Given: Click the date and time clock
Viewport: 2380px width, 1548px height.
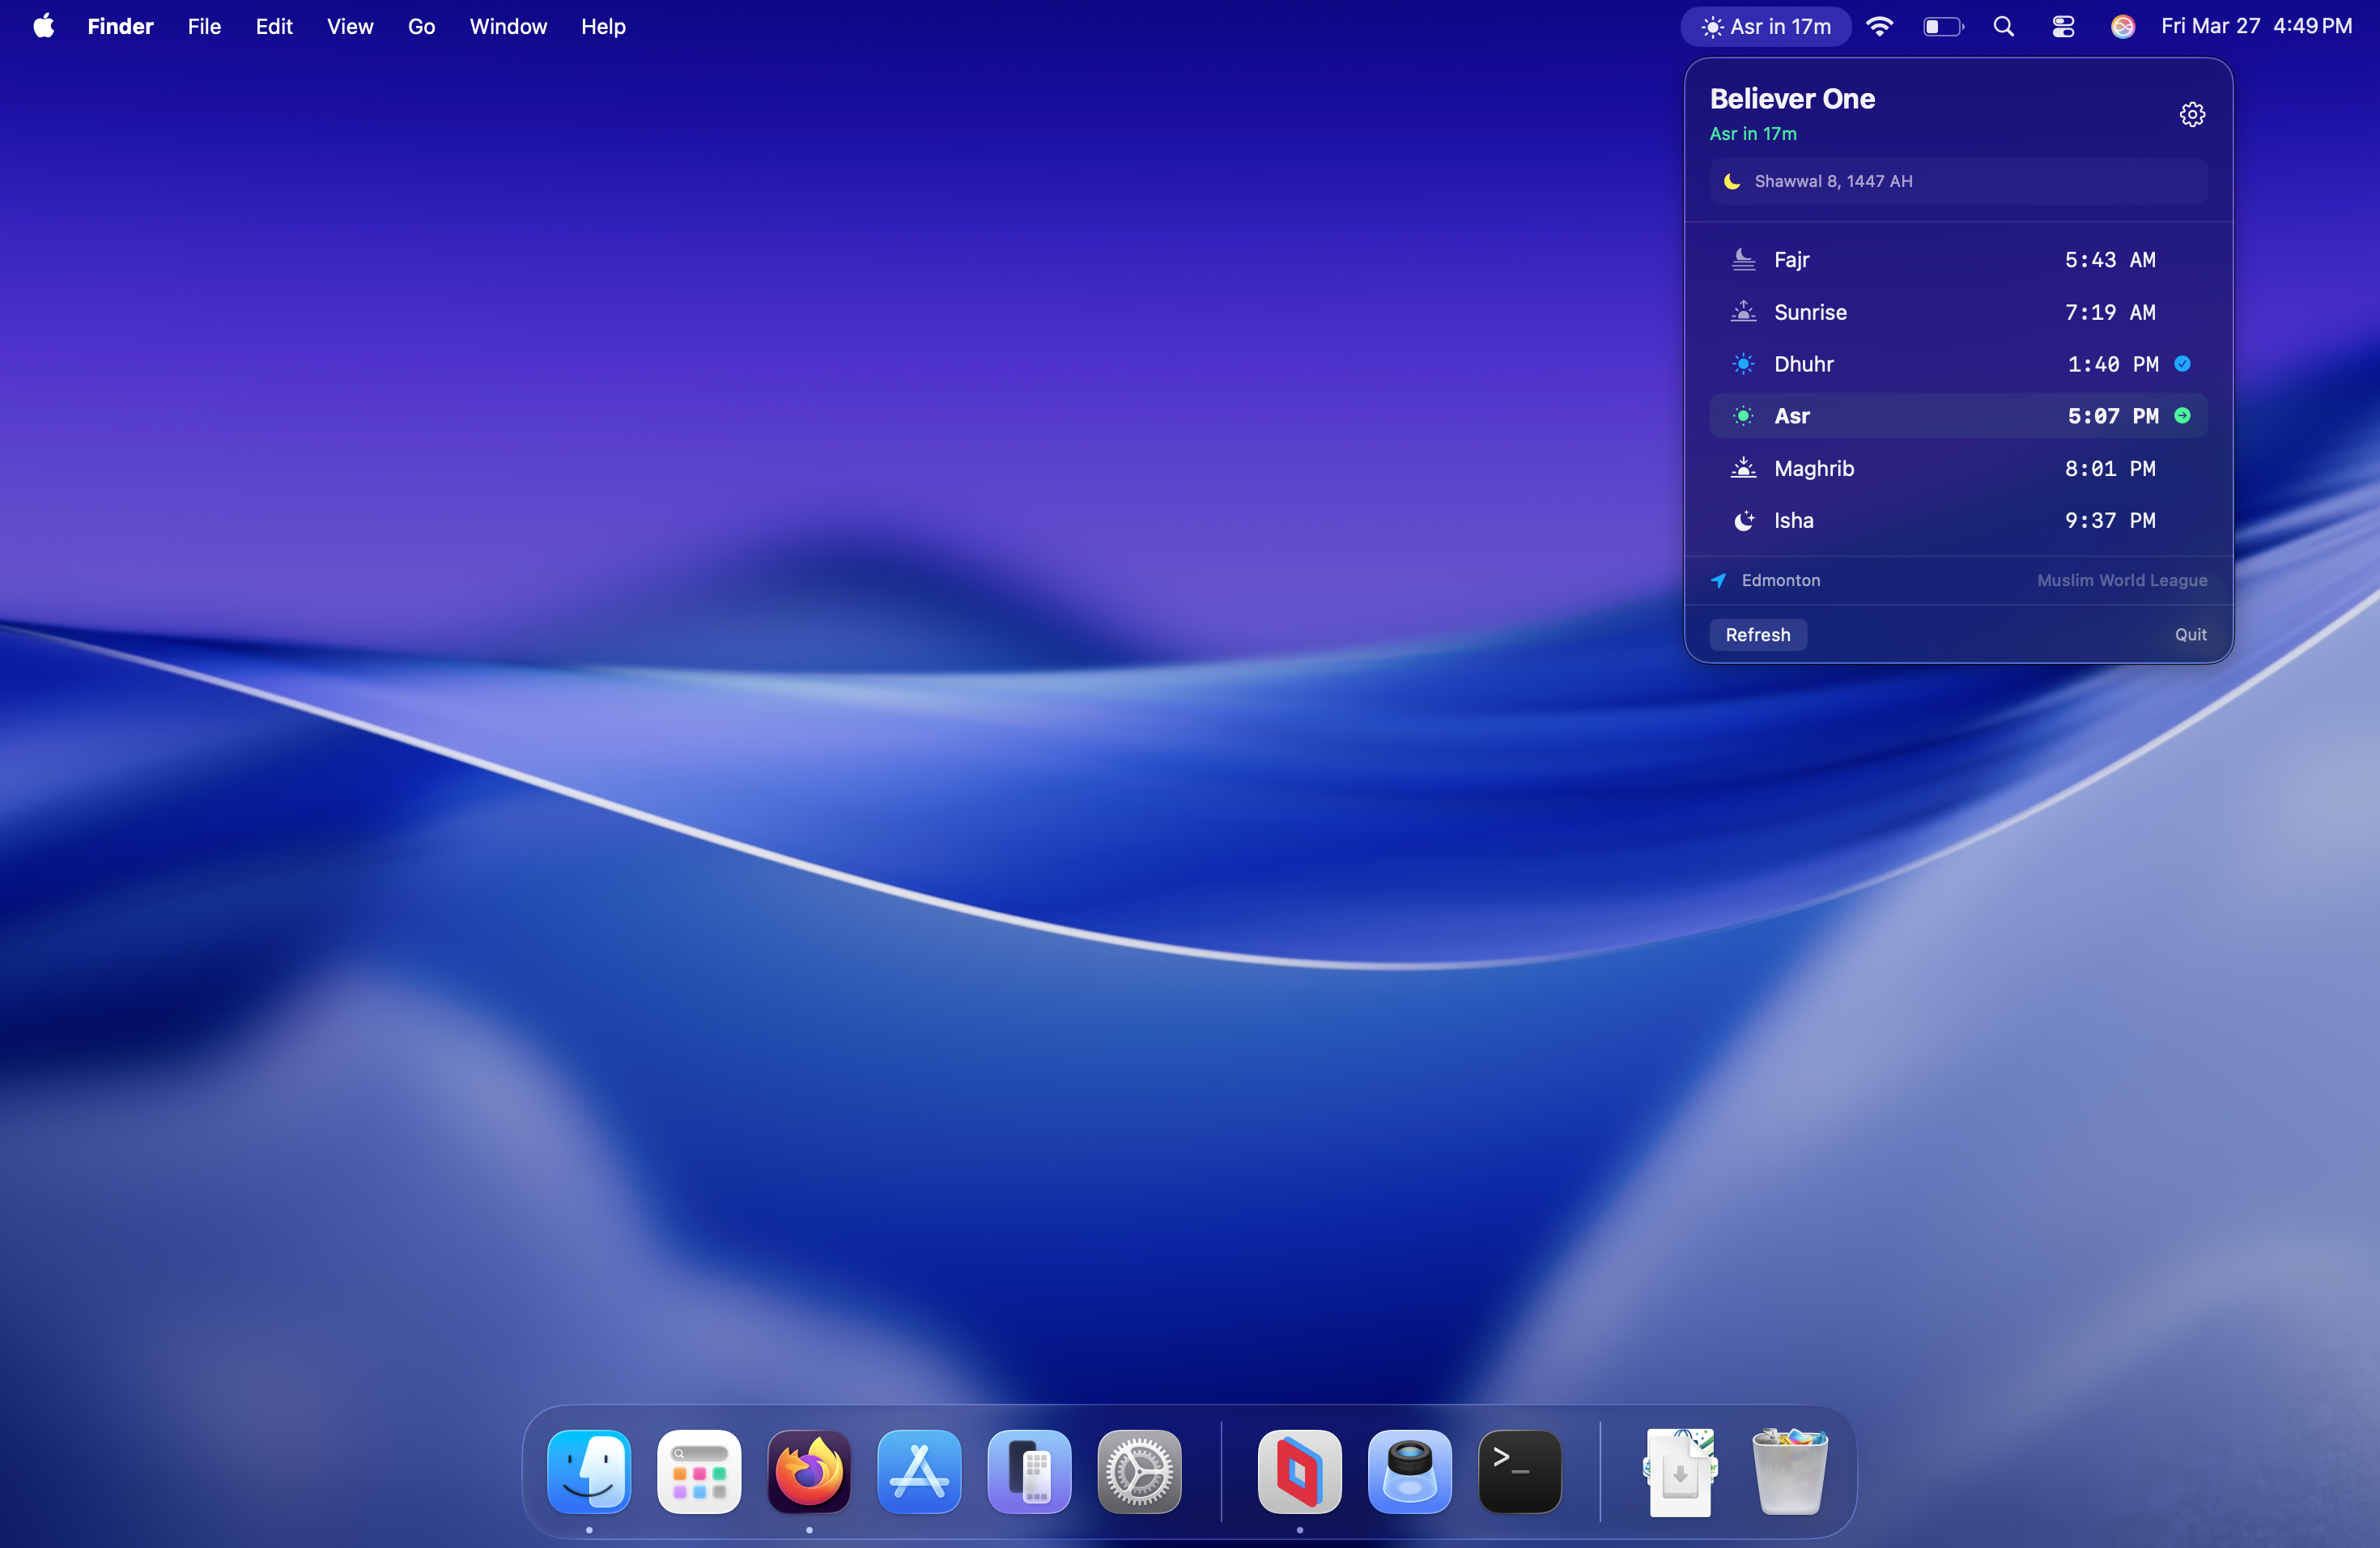Looking at the screenshot, I should (2256, 26).
